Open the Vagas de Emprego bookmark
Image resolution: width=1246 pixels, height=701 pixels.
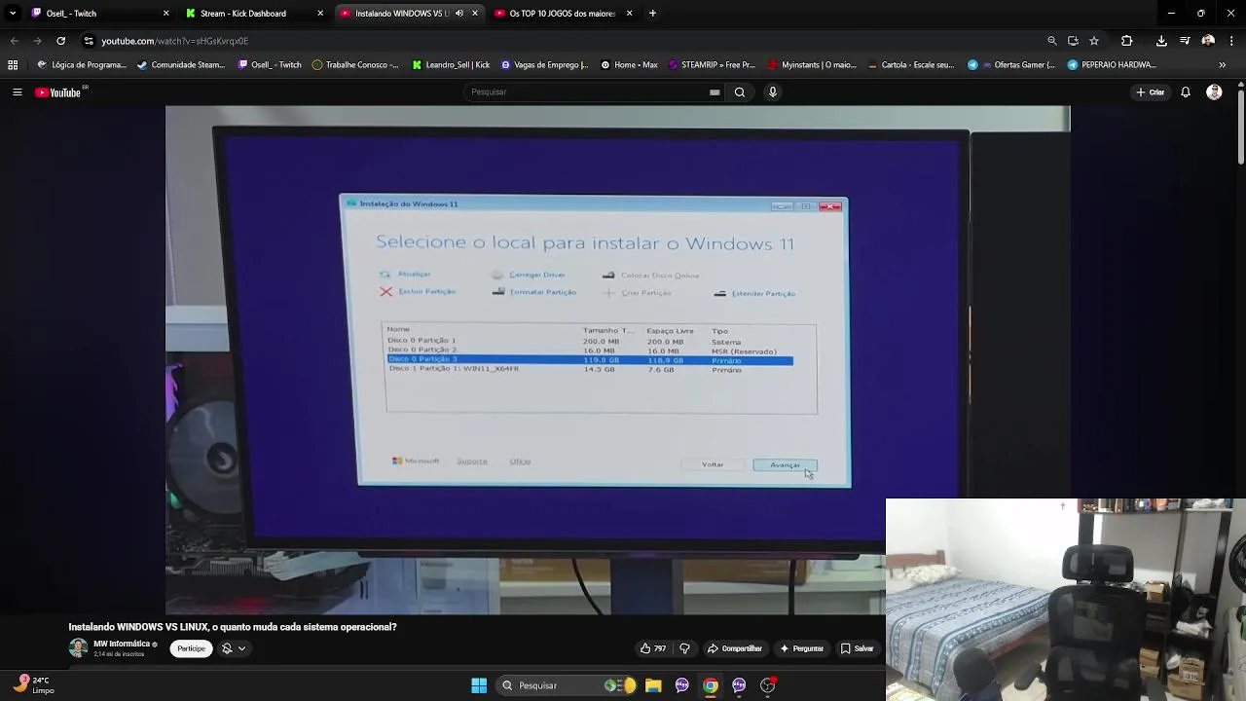544,65
